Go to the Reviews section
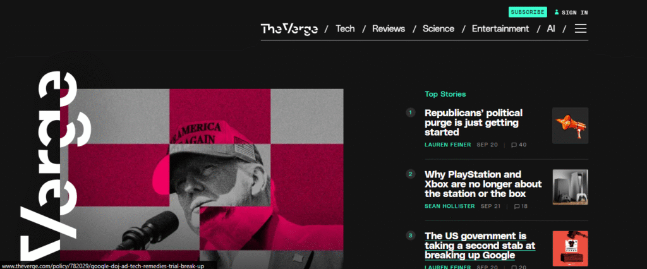Image resolution: width=647 pixels, height=269 pixels. [389, 28]
